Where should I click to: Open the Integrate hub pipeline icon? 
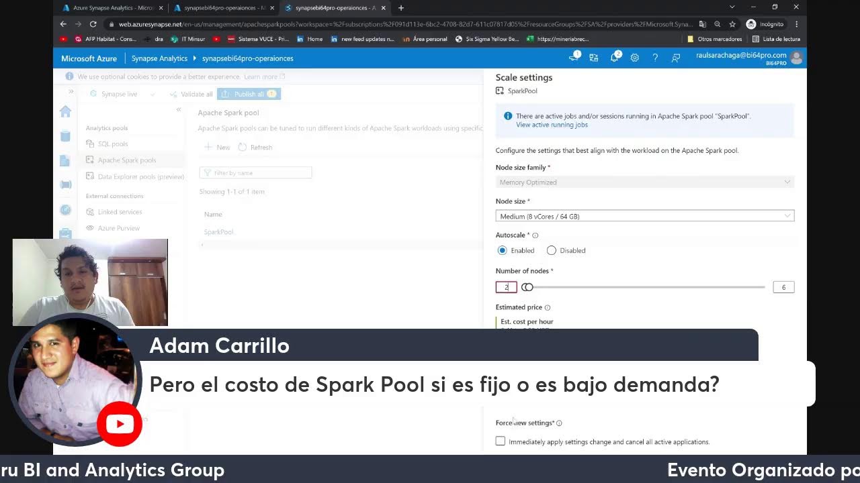tap(65, 184)
